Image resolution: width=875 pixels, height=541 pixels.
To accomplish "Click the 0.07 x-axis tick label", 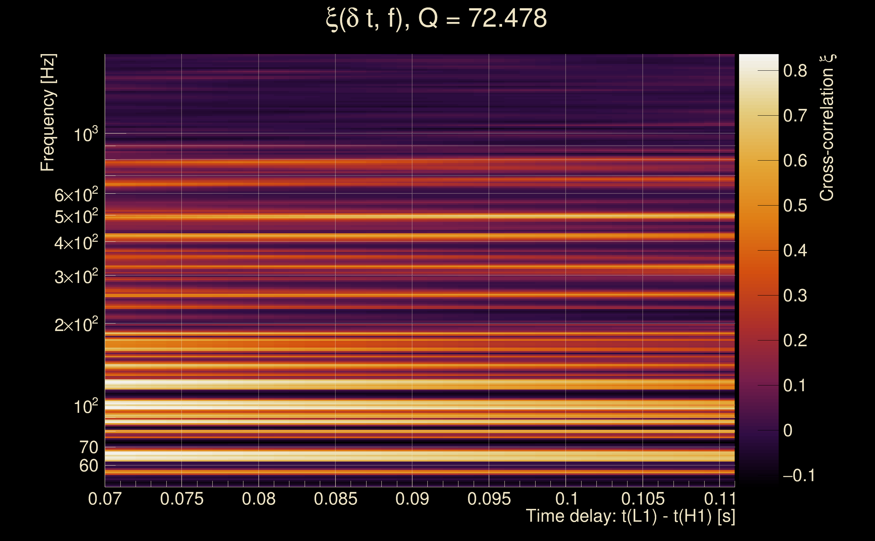I will [x=105, y=499].
